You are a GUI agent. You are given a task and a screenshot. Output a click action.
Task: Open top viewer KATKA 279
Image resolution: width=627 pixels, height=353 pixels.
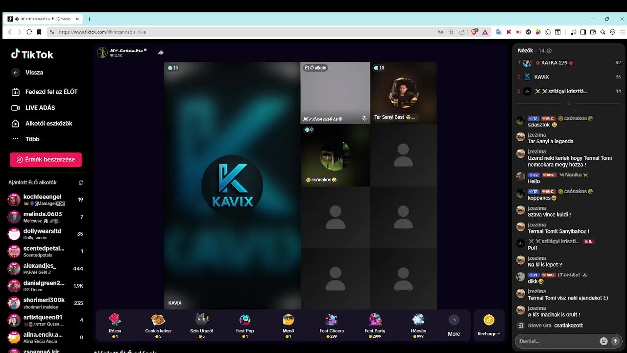[x=569, y=63]
